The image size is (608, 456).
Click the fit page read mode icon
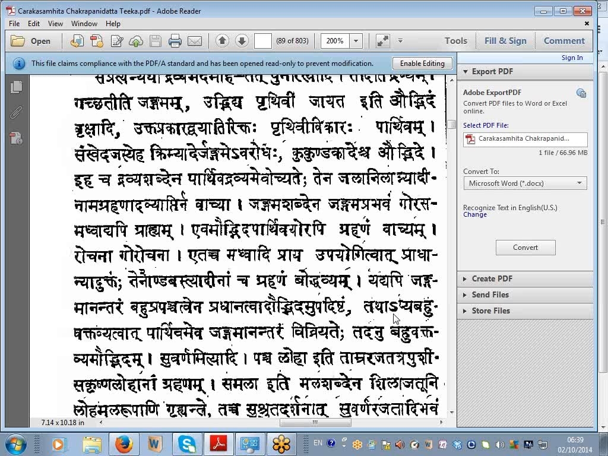pyautogui.click(x=383, y=41)
